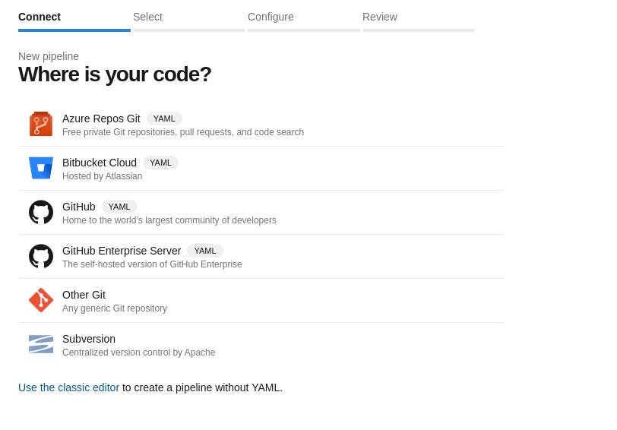Click the Other Git diamond icon
Viewport: 617px width, 430px height.
[x=41, y=300]
